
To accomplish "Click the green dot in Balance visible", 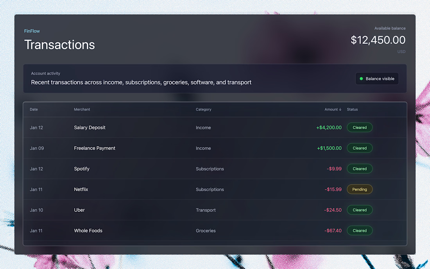I will click(x=361, y=79).
